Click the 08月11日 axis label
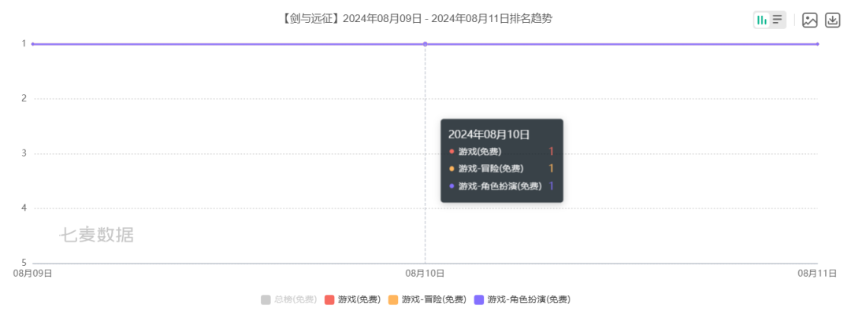This screenshot has width=851, height=313. 817,274
